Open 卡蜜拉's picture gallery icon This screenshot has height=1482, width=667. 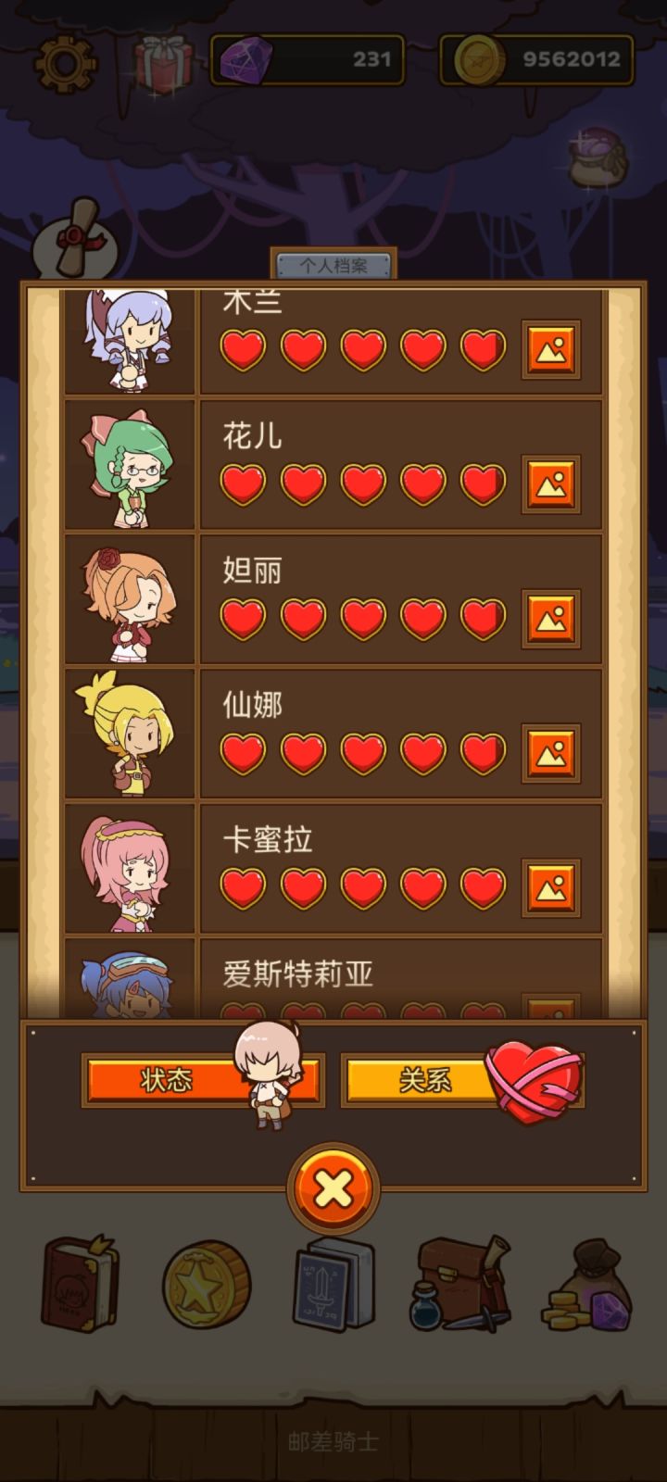click(x=551, y=887)
